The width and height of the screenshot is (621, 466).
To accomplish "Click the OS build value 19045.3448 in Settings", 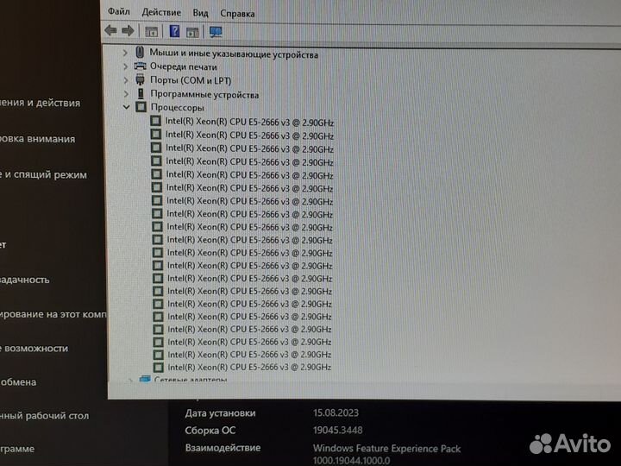I will [x=338, y=430].
